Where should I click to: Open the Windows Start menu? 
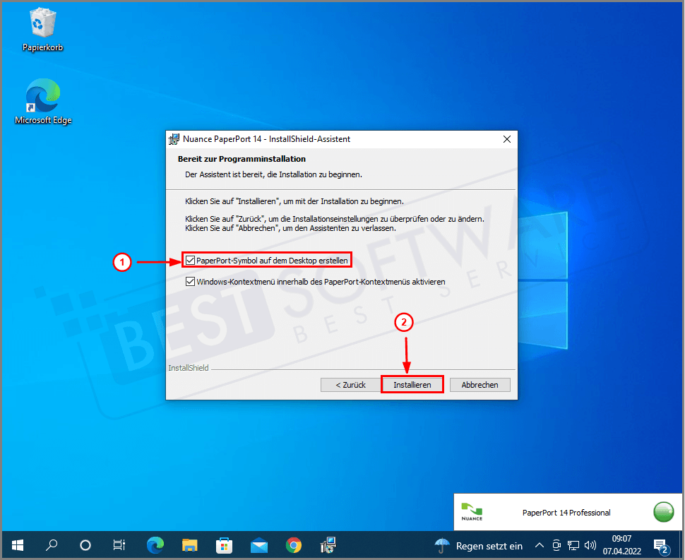point(17,545)
